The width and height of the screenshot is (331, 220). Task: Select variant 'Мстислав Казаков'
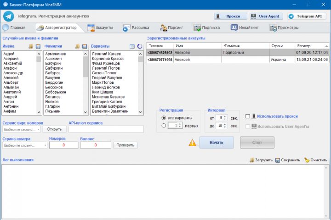[x=108, y=97]
